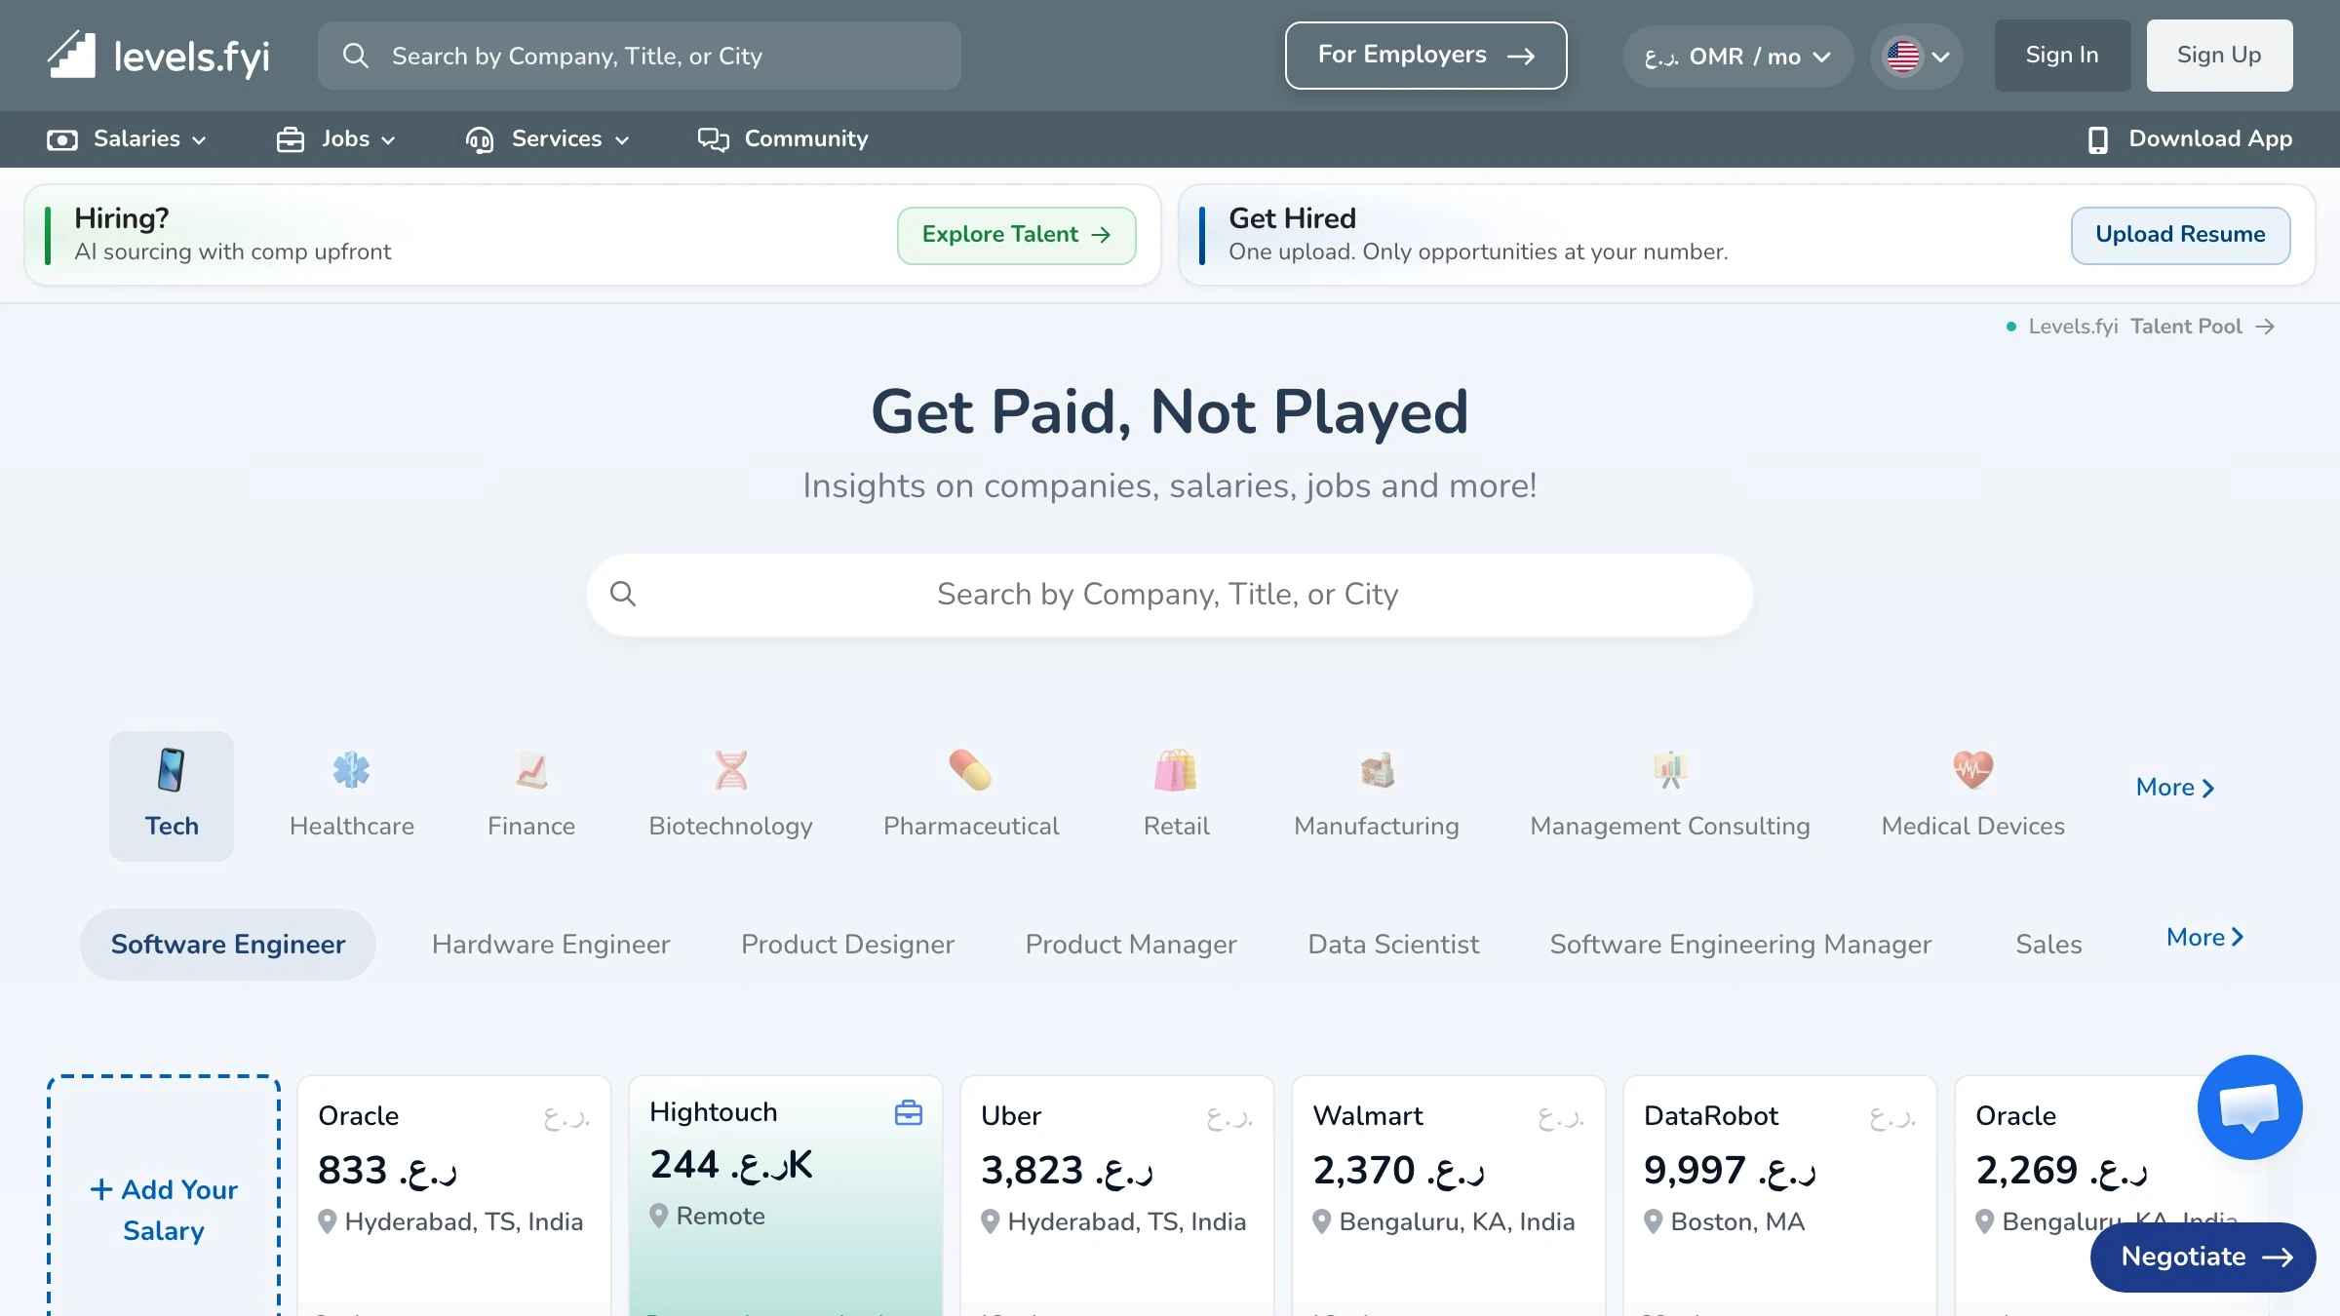Open the Oracle Hyderabad salary card
Viewport: 2340px width, 1316px height.
pyautogui.click(x=454, y=1196)
